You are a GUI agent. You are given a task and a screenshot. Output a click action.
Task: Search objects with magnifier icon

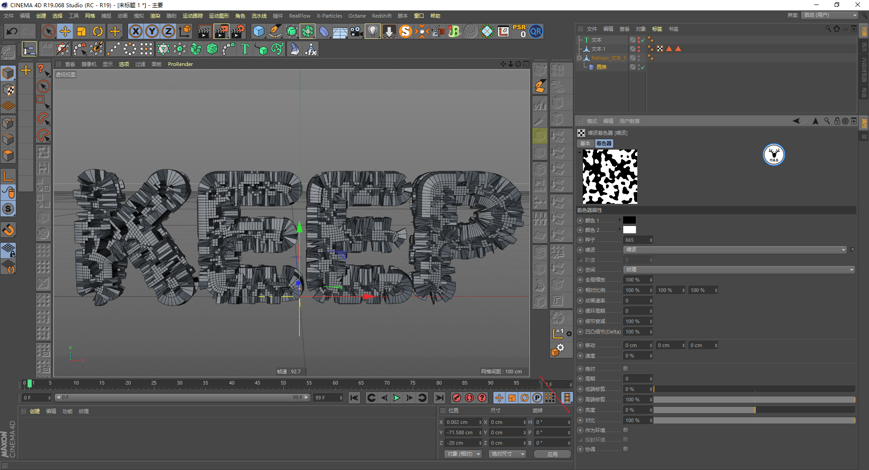tap(828, 28)
